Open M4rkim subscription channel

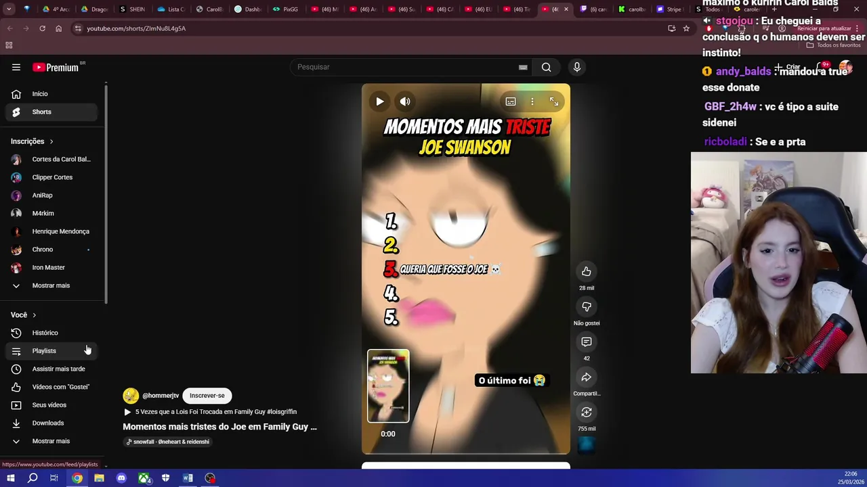click(x=51, y=213)
